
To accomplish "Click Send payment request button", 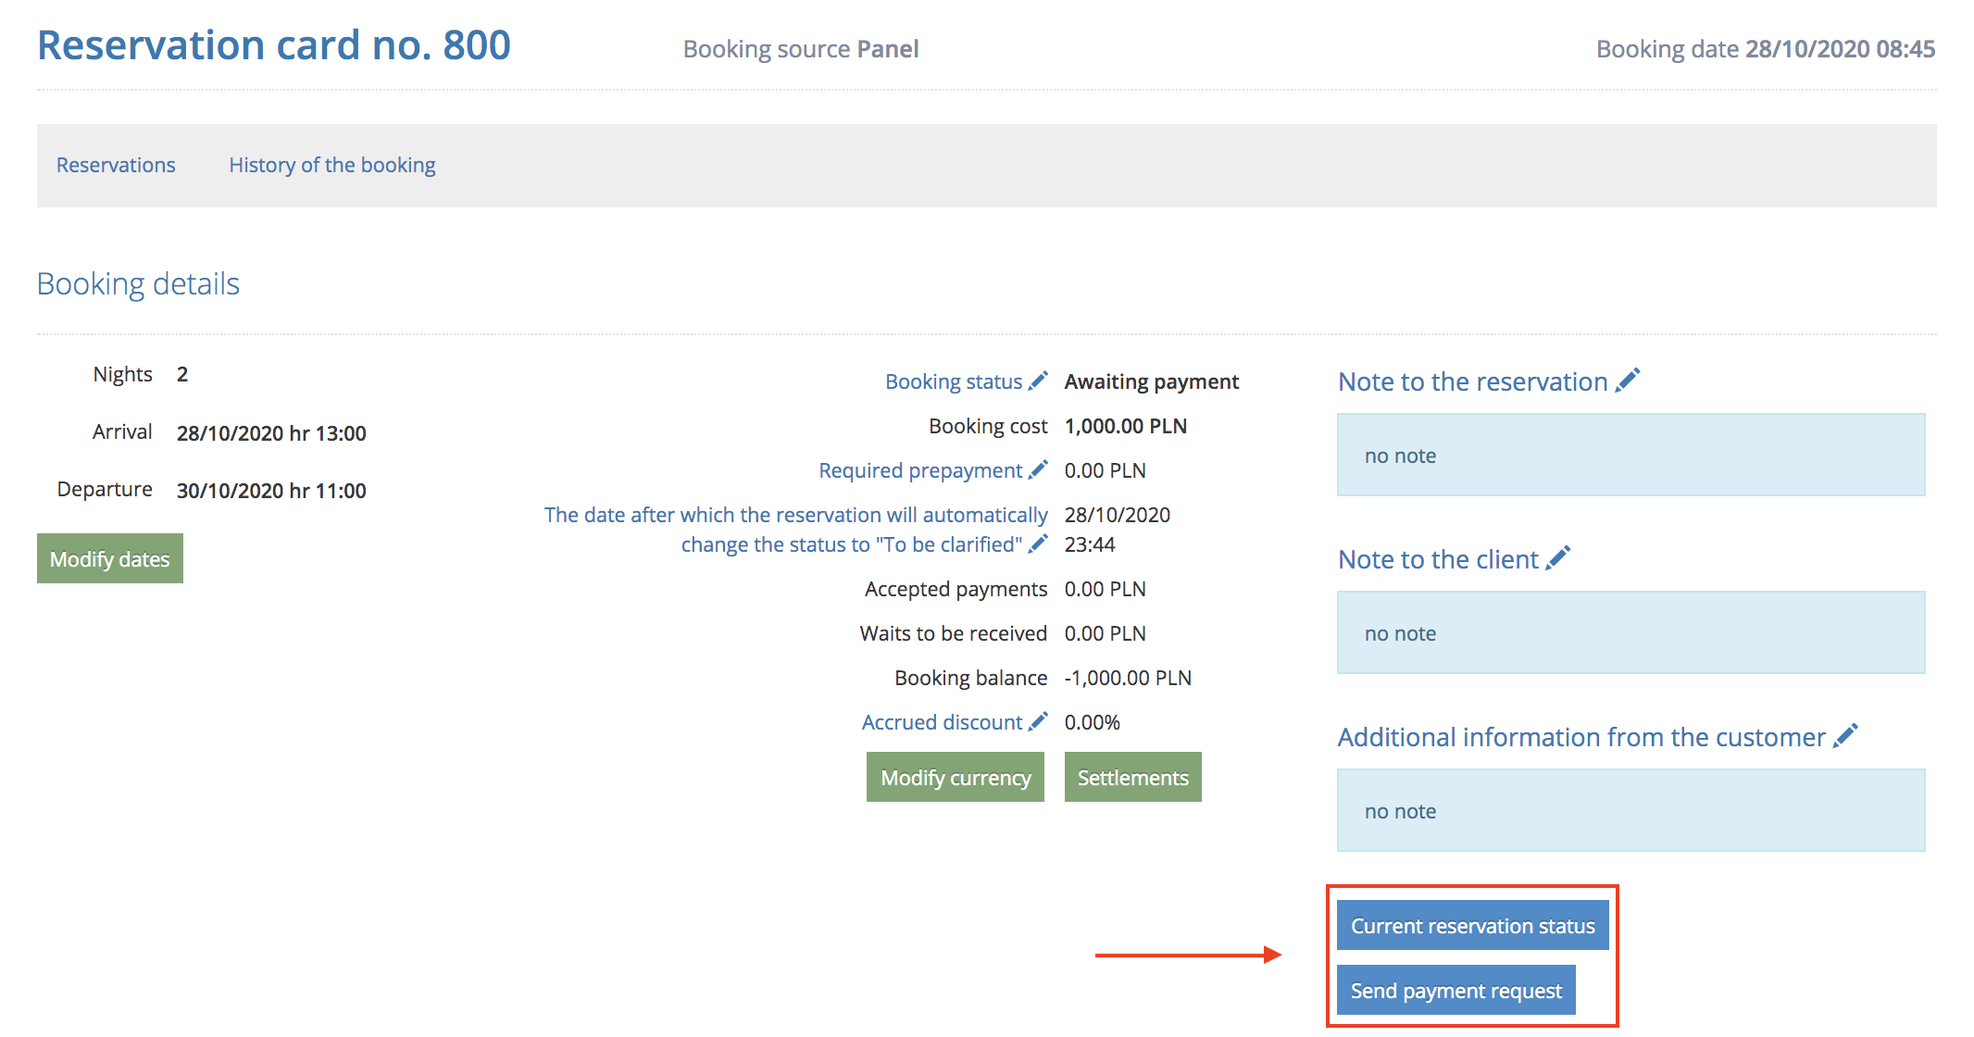I will click(1456, 990).
